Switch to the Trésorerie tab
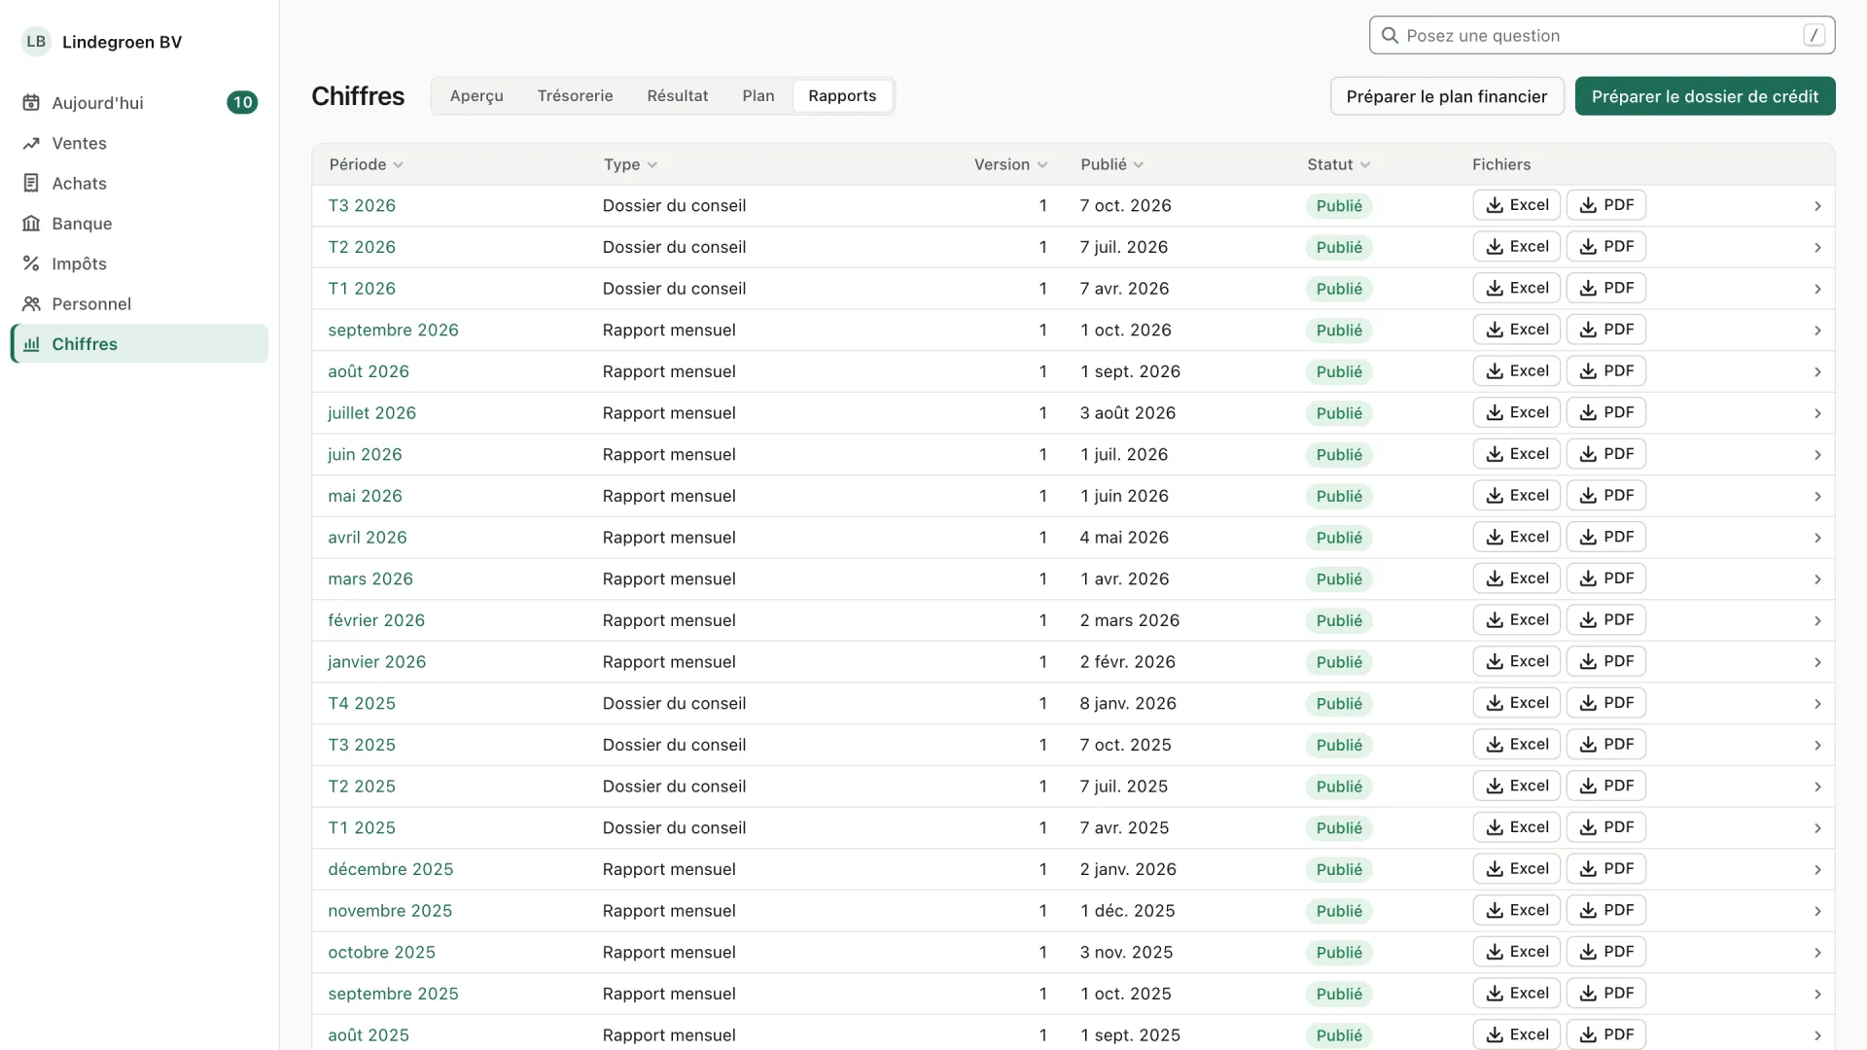This screenshot has width=1867, height=1050. (x=575, y=95)
